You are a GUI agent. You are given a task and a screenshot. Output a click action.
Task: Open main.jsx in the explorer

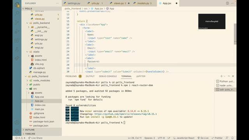[42, 109]
